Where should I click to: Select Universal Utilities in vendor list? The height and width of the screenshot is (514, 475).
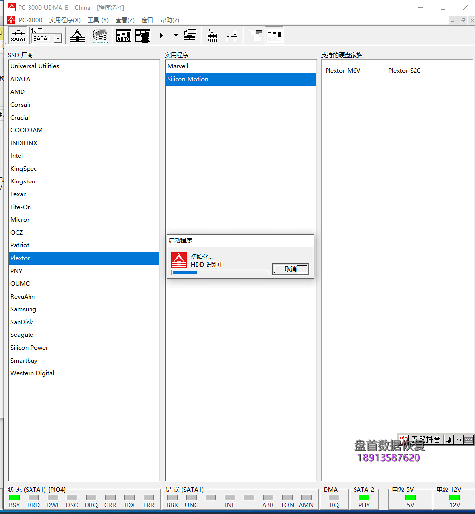coord(84,66)
